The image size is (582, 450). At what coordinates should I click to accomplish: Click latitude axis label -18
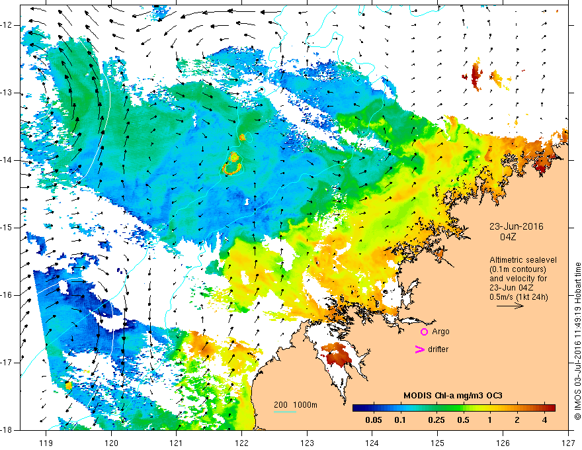(x=7, y=430)
